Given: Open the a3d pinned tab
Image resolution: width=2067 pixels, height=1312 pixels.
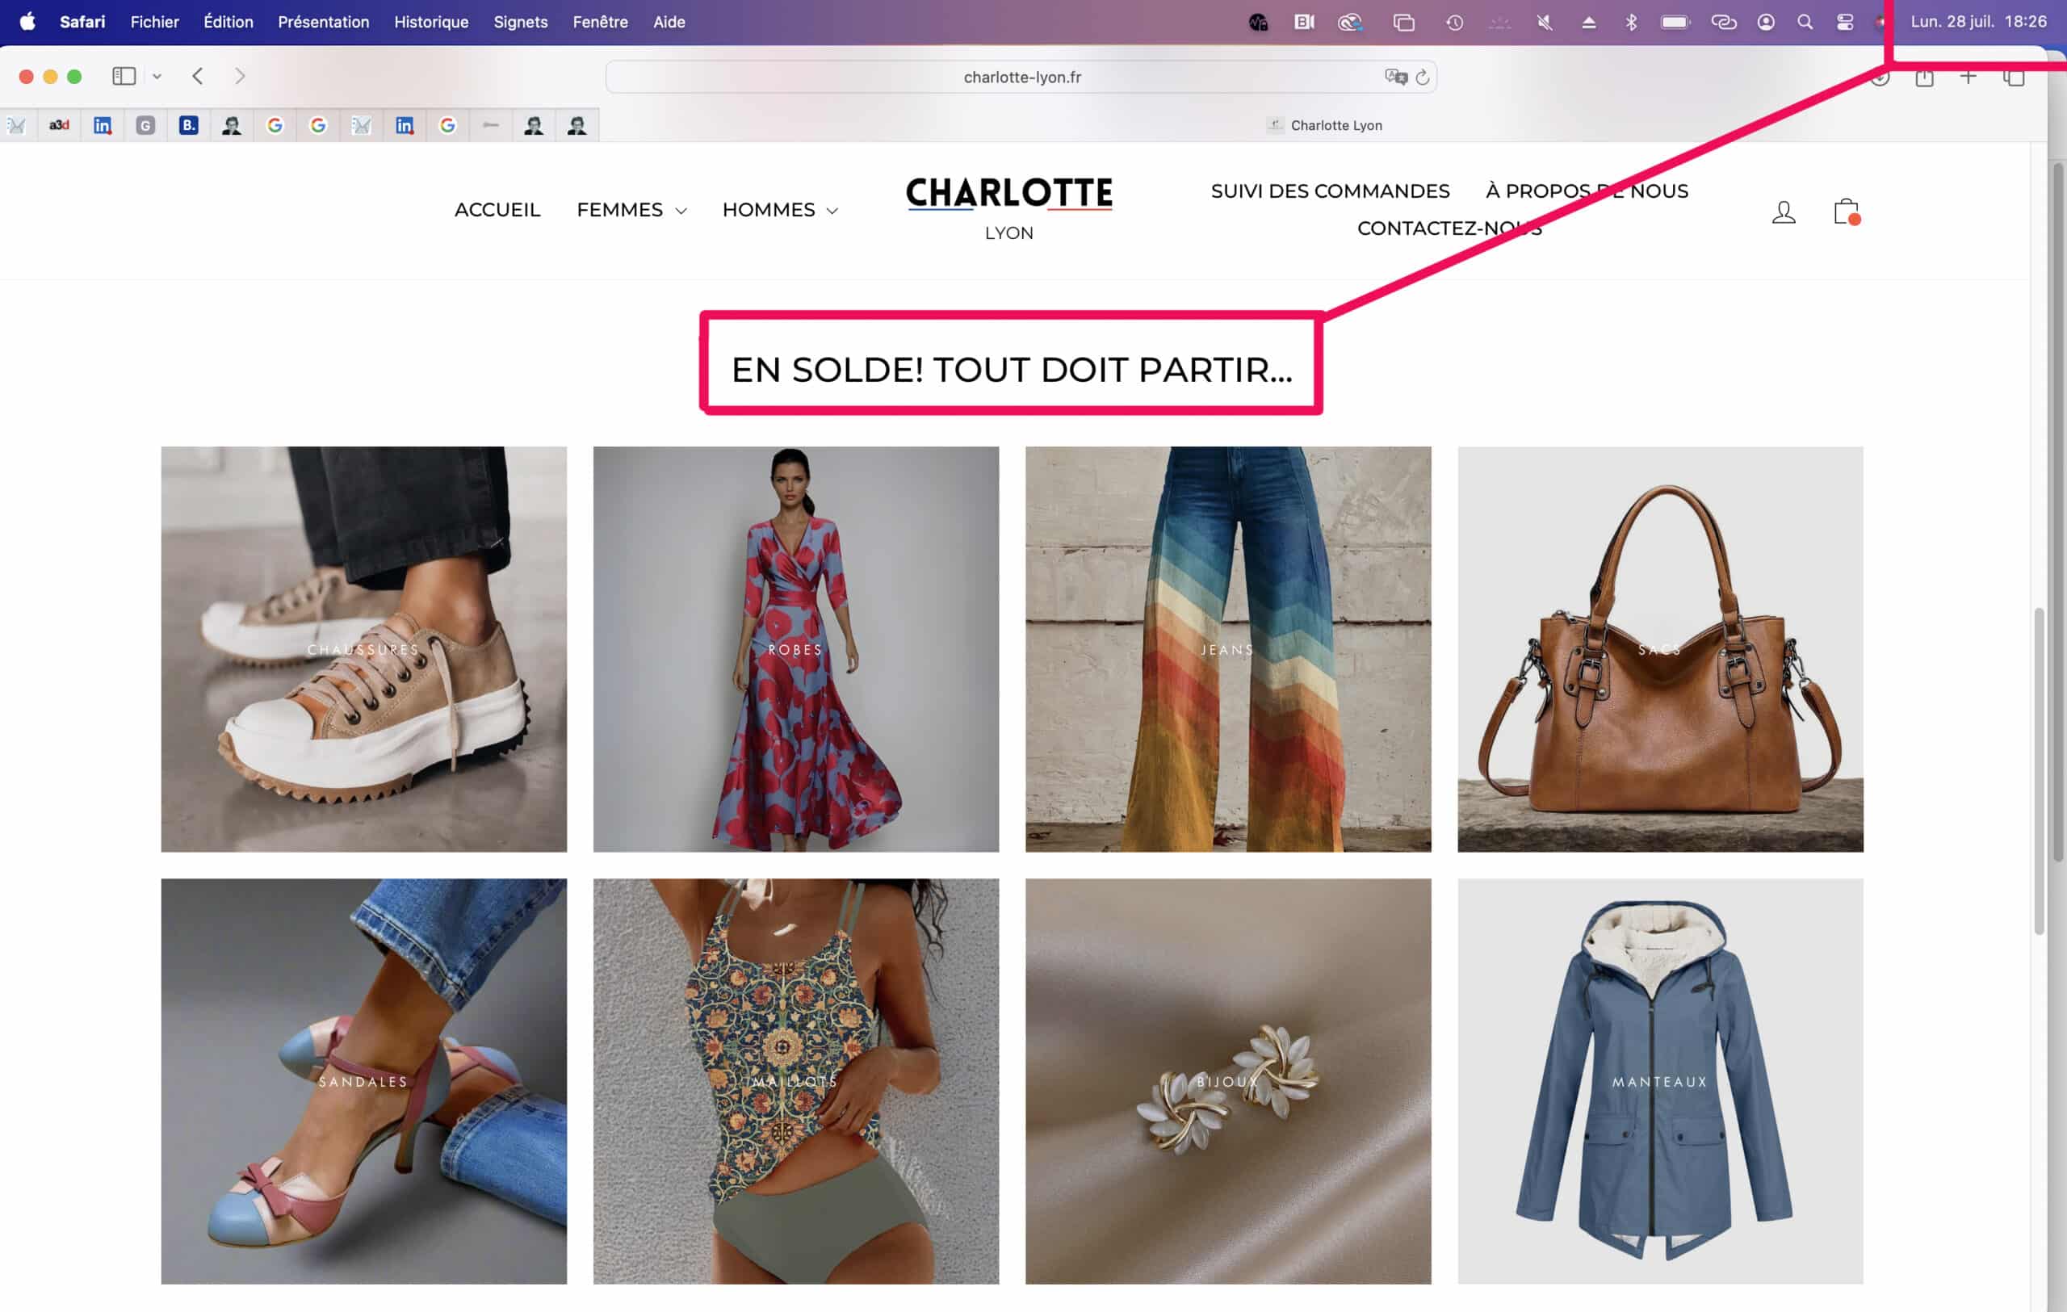Looking at the screenshot, I should (x=59, y=125).
